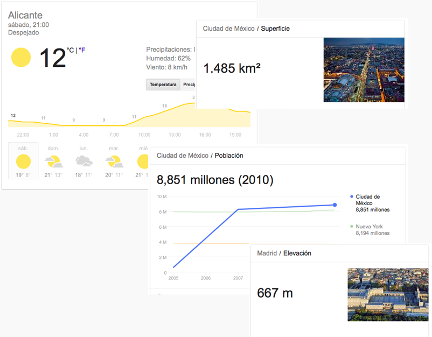Select Tuesday's partly cloudy forecast icon
This screenshot has height=337, width=432.
coord(114,161)
